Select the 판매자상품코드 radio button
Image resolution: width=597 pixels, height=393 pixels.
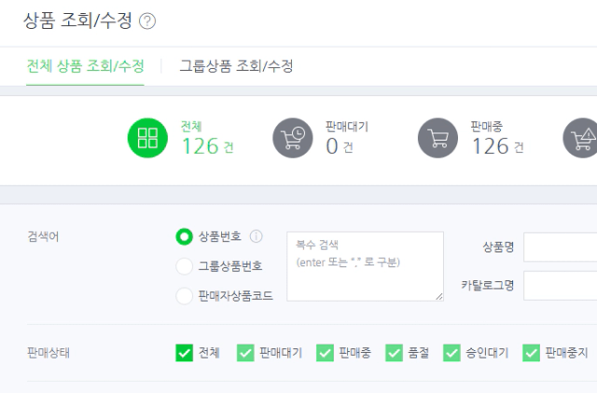pyautogui.click(x=184, y=296)
